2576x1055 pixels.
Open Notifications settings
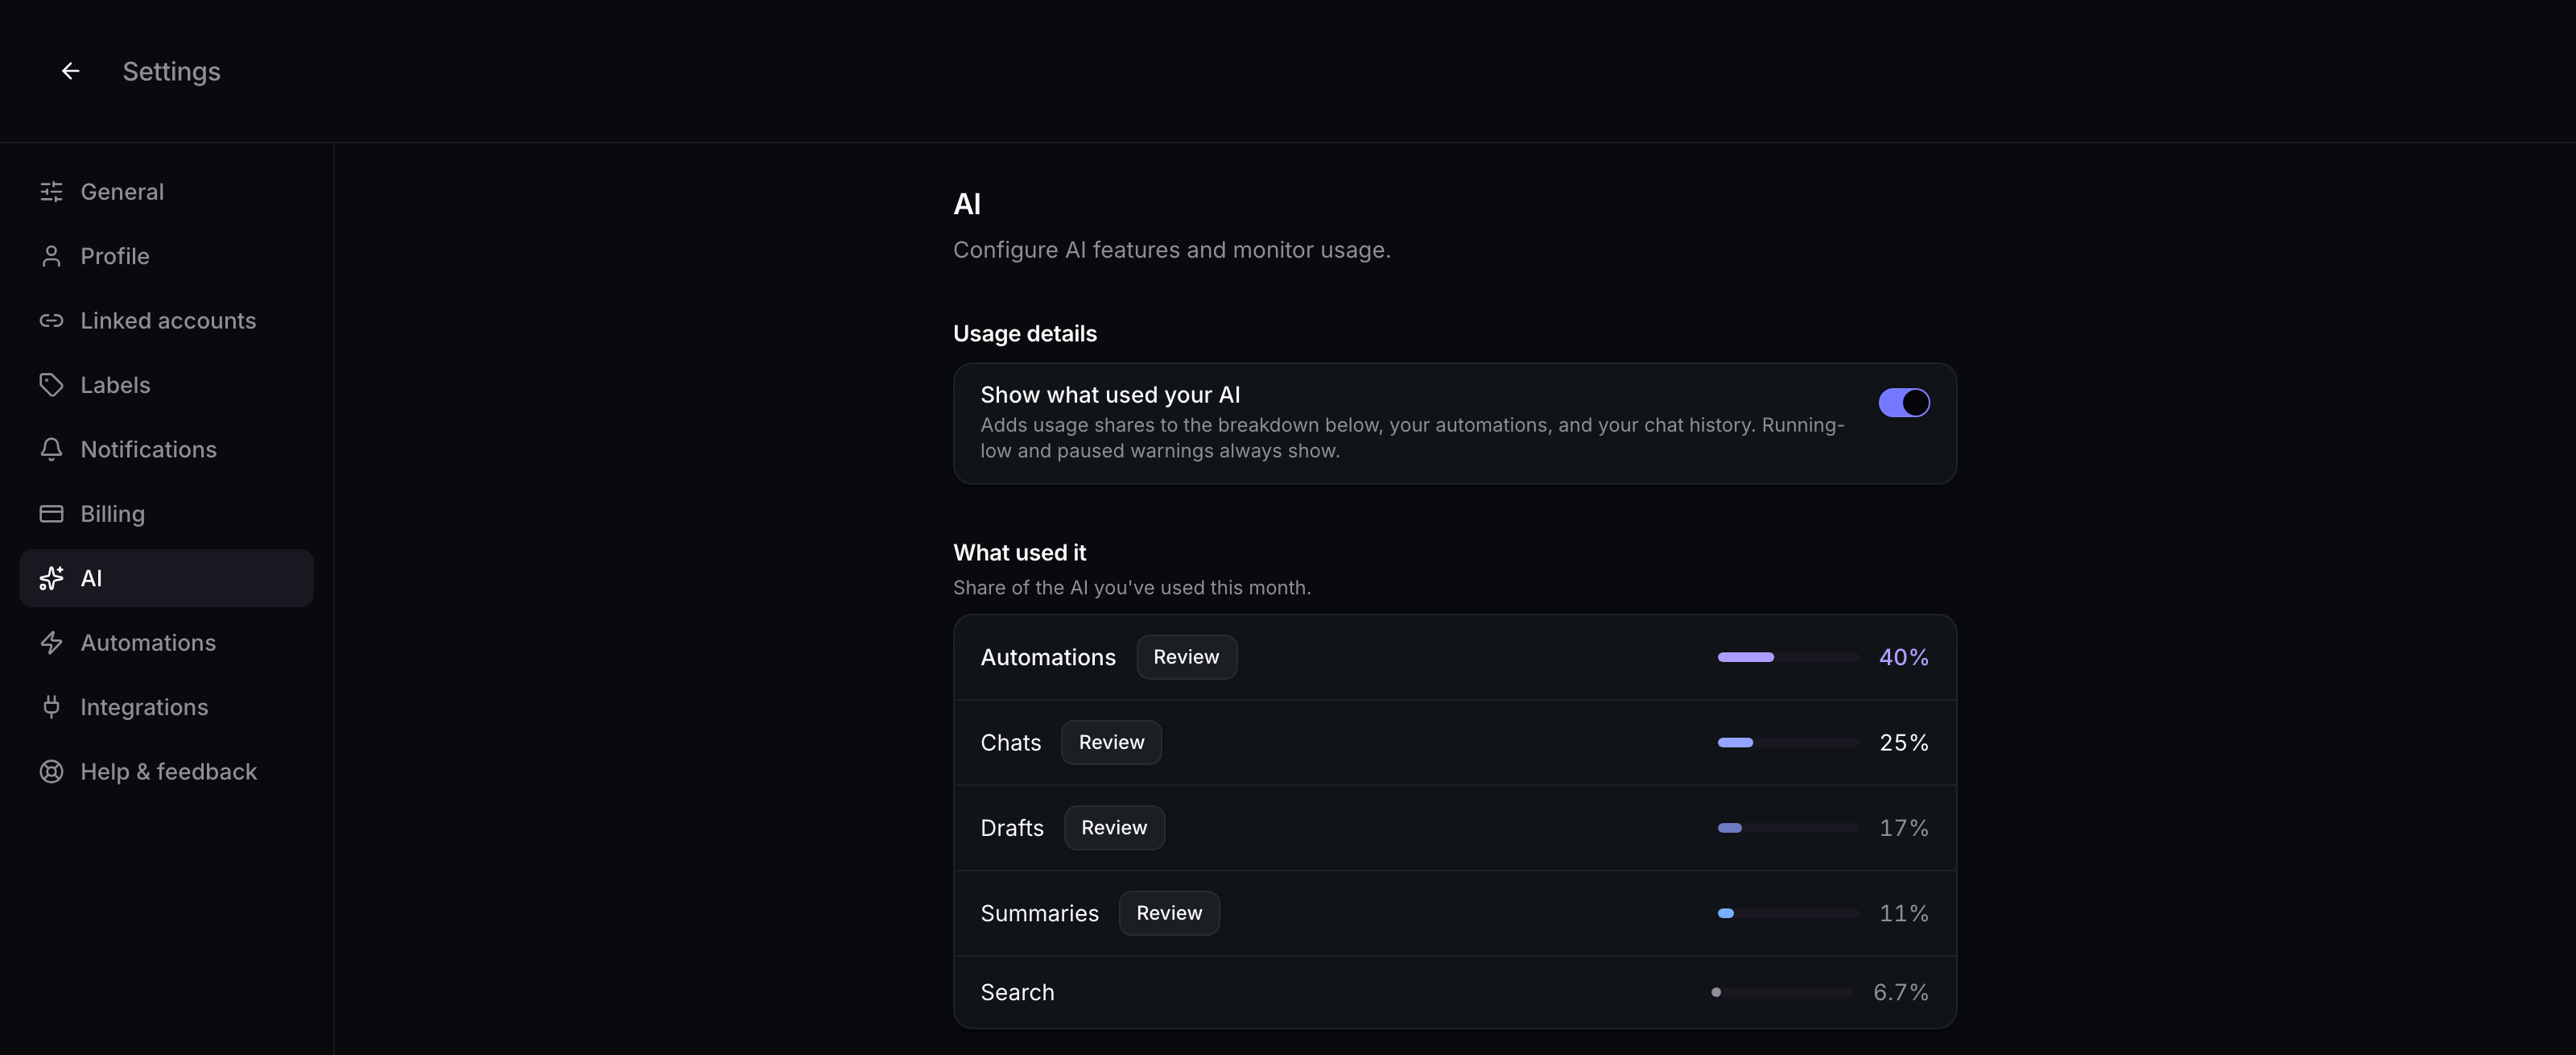pyautogui.click(x=166, y=450)
